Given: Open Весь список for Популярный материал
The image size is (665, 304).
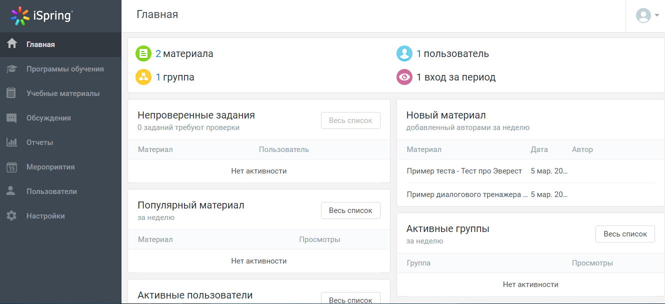Looking at the screenshot, I should coord(350,210).
